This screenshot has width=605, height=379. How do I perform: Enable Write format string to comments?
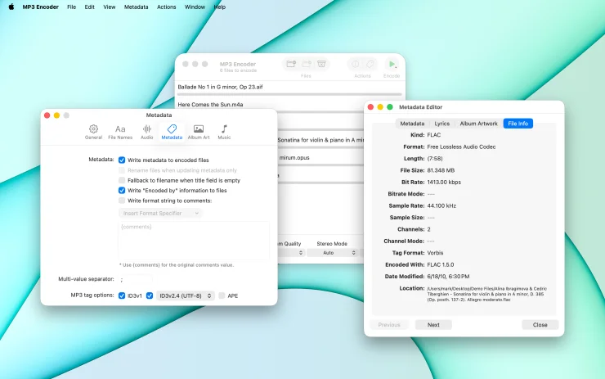(122, 201)
